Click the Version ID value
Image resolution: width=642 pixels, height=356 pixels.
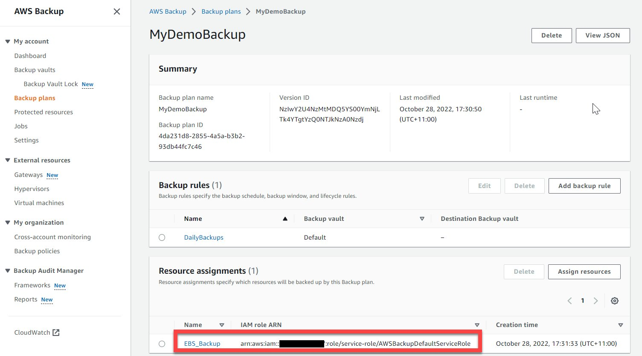(330, 114)
